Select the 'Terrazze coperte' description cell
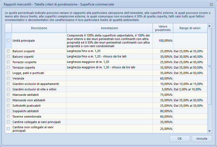217x147 pixels. pos(39,68)
